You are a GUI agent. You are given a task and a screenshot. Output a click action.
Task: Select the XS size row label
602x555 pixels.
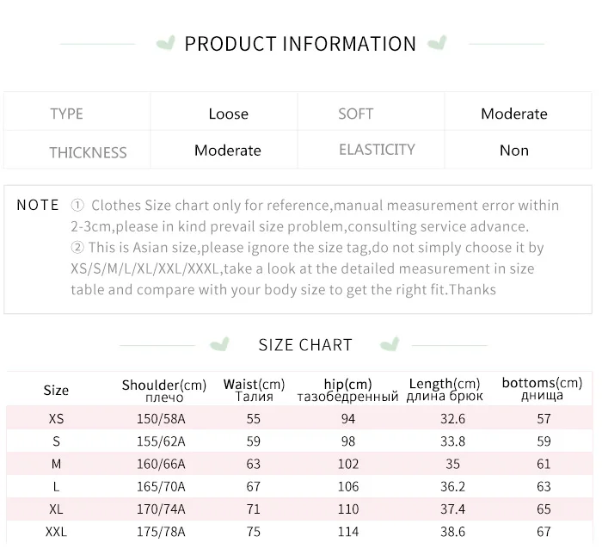tap(56, 419)
